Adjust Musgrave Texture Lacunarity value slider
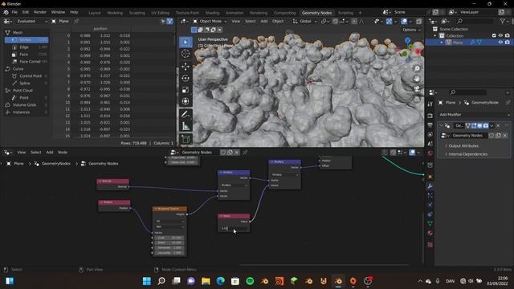Viewport: 514px width, 289px height. coord(169,253)
